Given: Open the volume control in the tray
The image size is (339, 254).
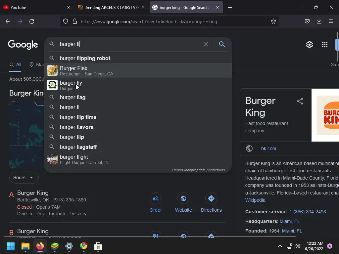Looking at the screenshot, I should click(297, 246).
